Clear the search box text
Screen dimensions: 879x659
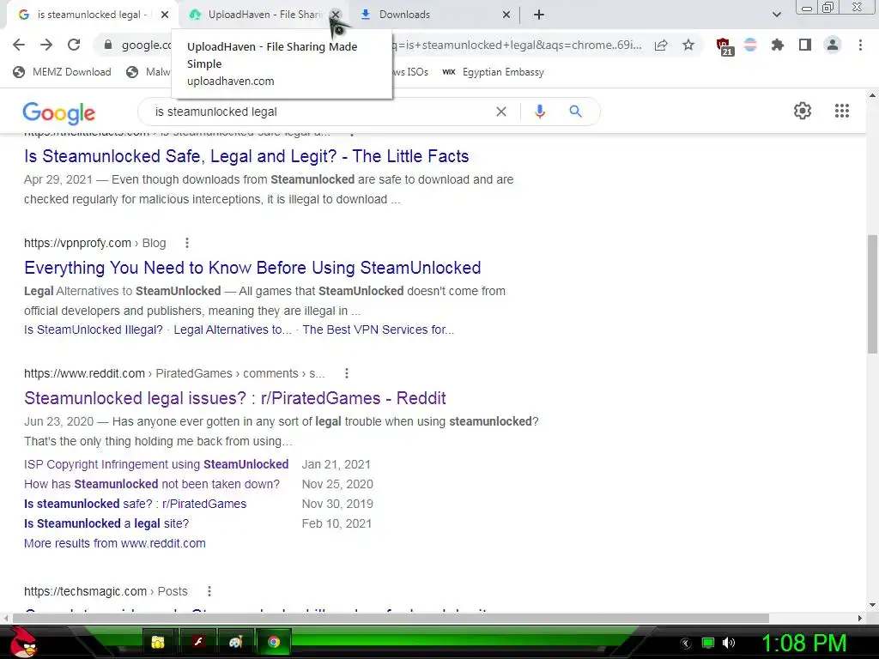pyautogui.click(x=501, y=112)
